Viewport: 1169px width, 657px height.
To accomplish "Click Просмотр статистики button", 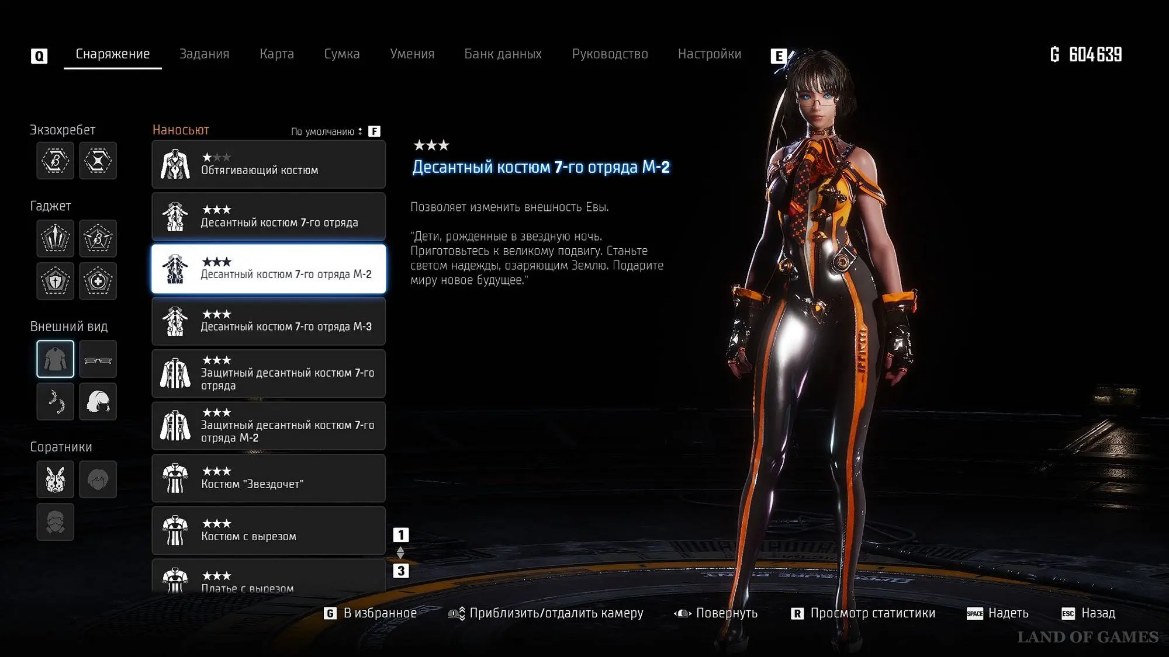I will click(873, 613).
